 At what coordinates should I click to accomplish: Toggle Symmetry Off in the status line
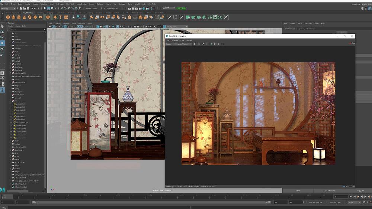(112, 9)
